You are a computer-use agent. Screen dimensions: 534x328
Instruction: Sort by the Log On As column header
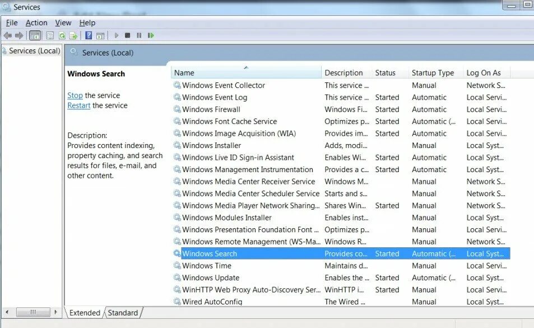pos(486,72)
